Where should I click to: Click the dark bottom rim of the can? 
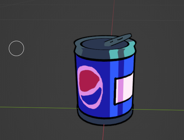[x=105, y=120]
